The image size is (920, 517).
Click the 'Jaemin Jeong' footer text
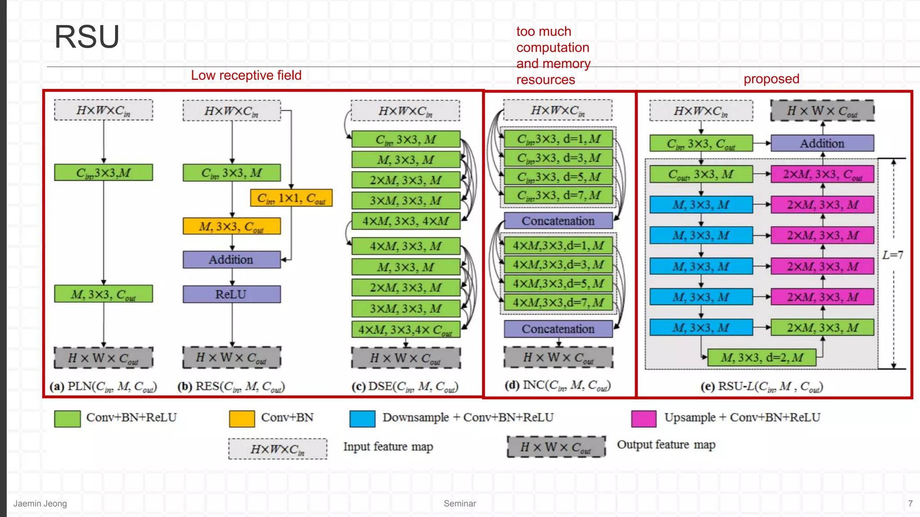pyautogui.click(x=40, y=504)
